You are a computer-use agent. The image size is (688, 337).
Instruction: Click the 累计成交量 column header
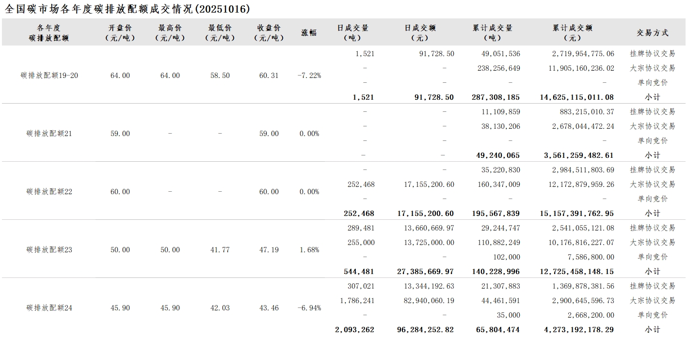pyautogui.click(x=493, y=33)
